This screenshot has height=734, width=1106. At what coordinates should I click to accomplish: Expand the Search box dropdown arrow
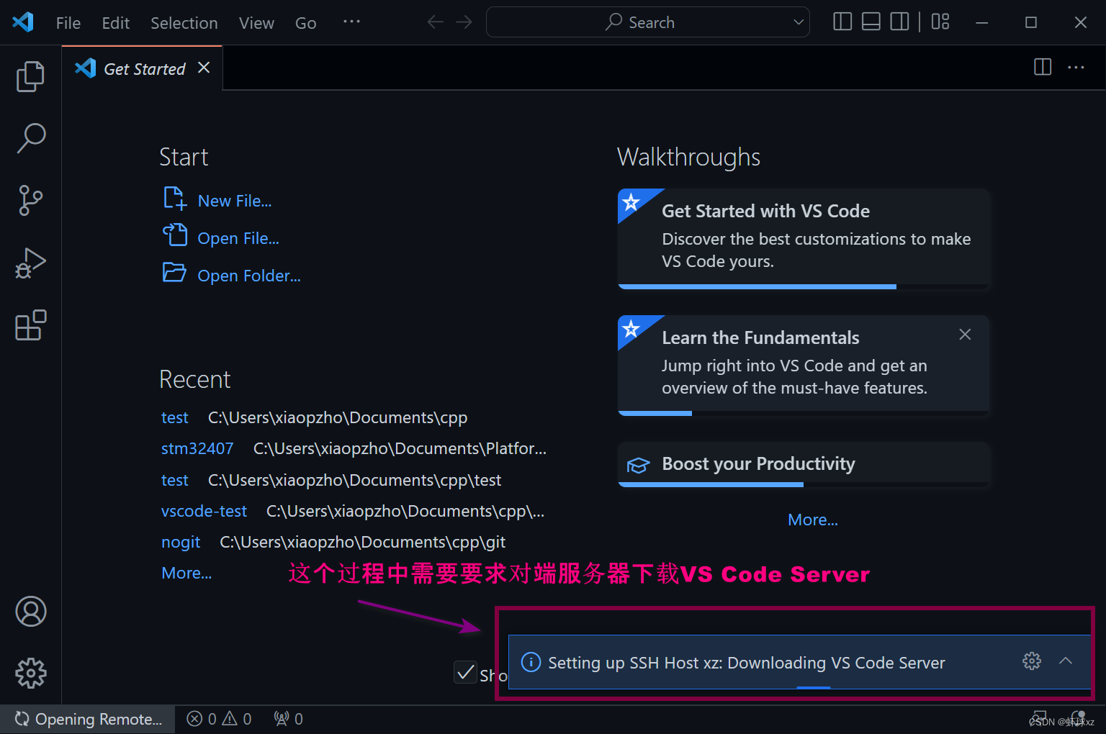click(799, 22)
